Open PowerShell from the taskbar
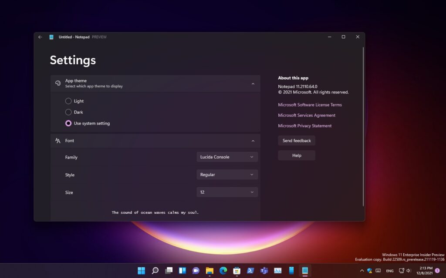Image resolution: width=446 pixels, height=278 pixels. [x=250, y=271]
